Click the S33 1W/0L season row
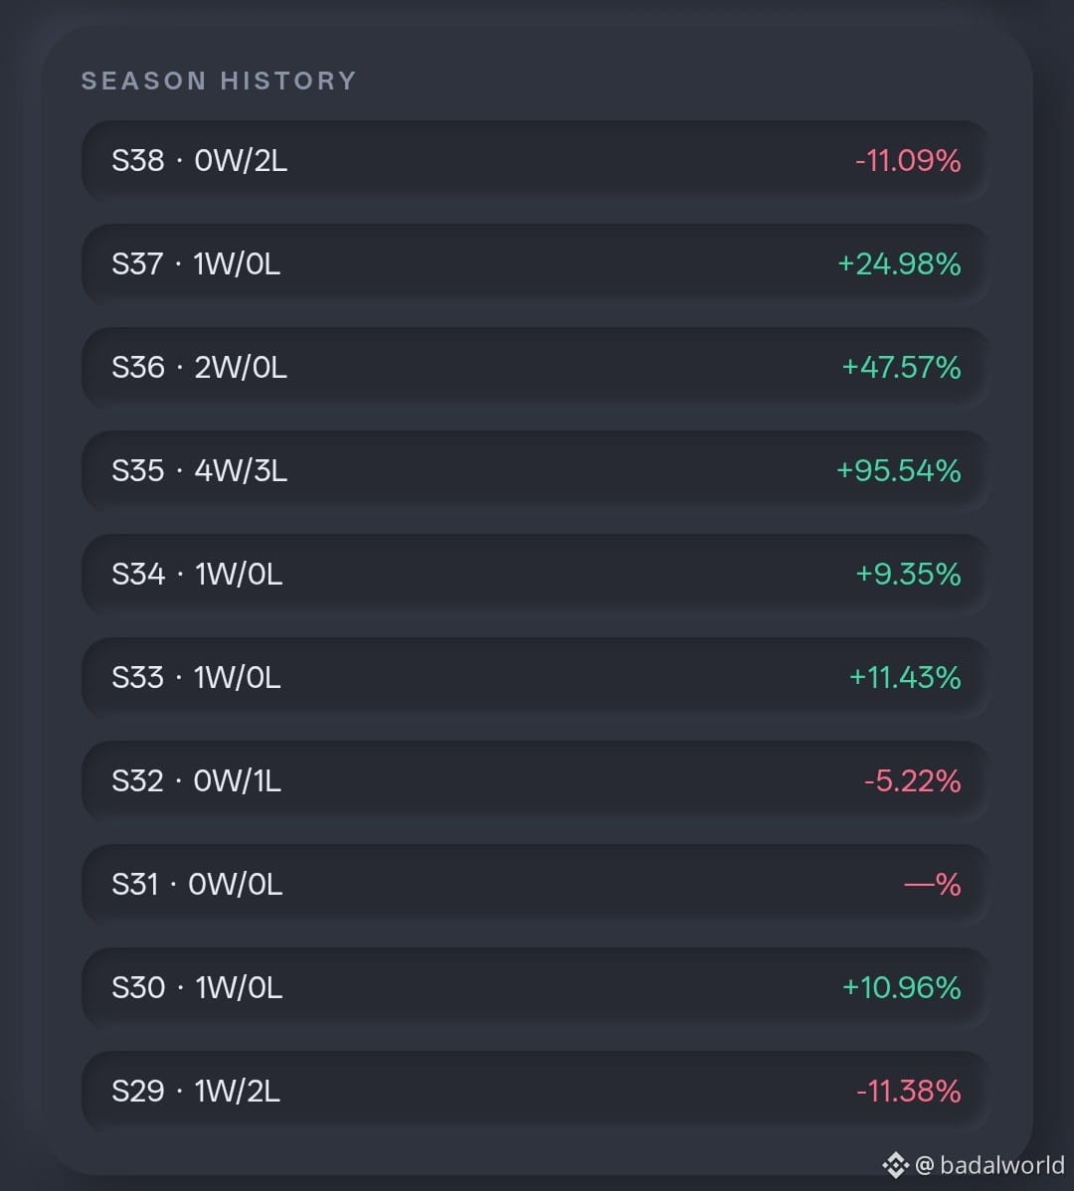 (536, 677)
